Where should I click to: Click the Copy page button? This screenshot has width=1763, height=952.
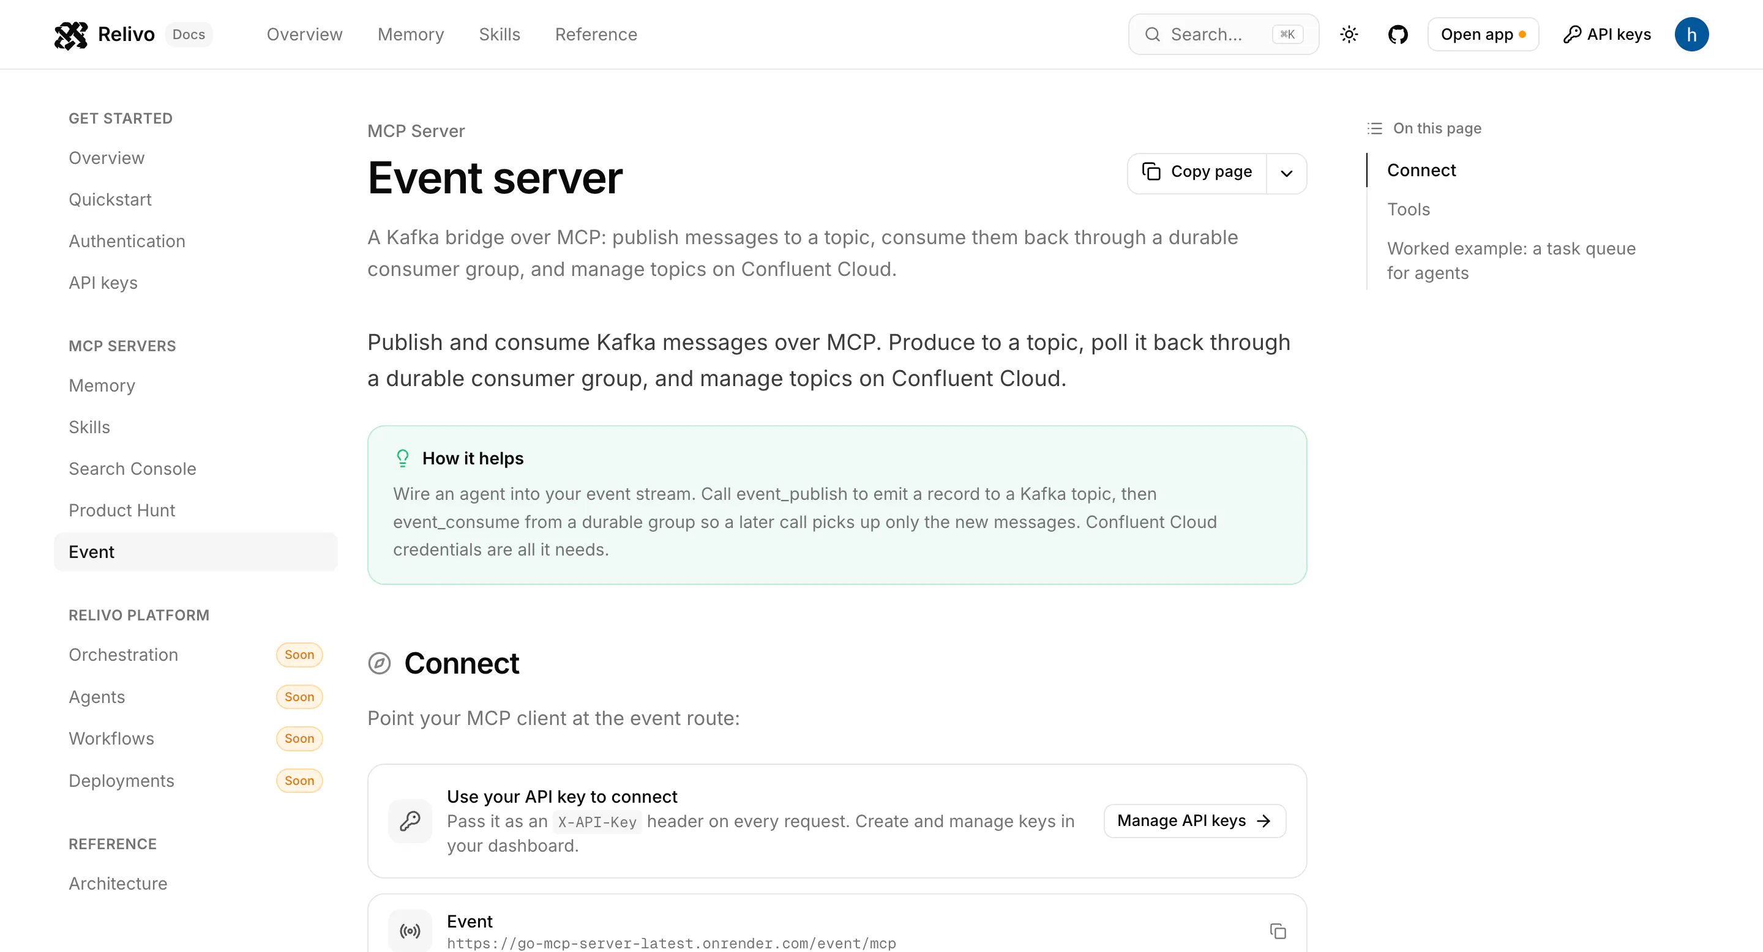1197,173
